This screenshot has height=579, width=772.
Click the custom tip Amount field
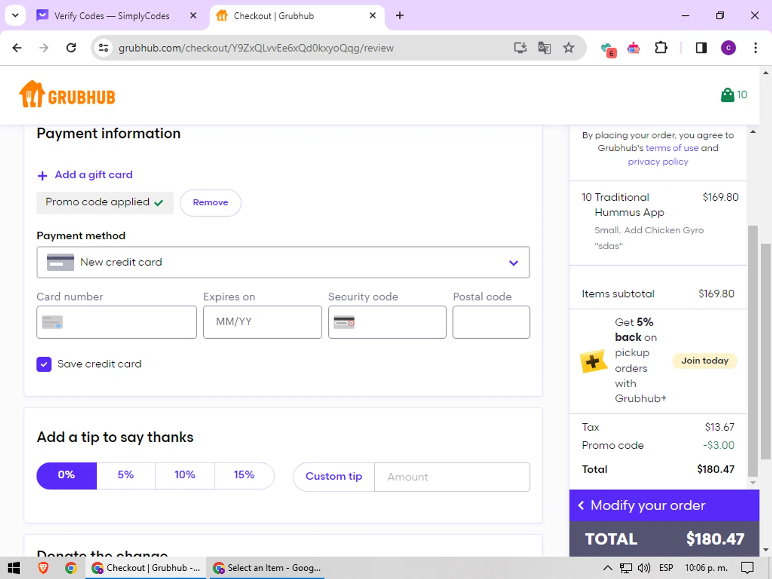point(452,477)
